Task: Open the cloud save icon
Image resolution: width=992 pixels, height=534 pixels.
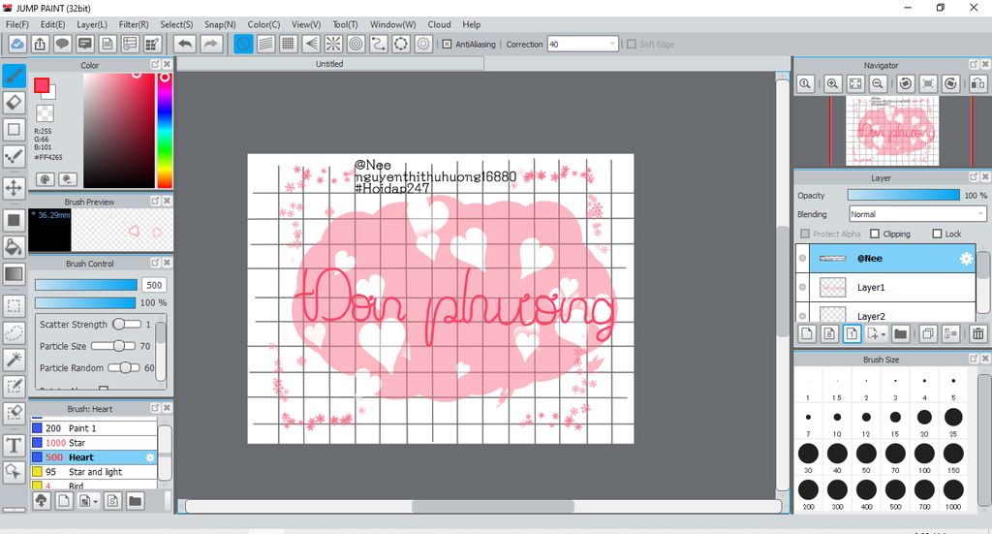Action: (17, 44)
